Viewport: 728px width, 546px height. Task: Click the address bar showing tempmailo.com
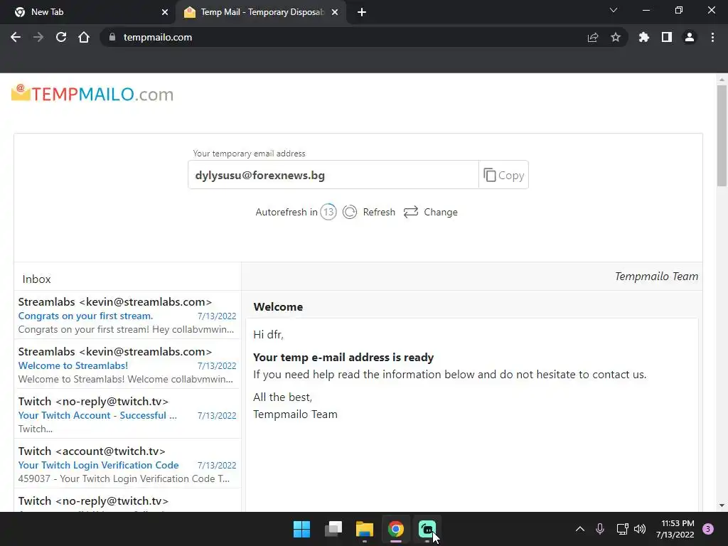click(343, 37)
